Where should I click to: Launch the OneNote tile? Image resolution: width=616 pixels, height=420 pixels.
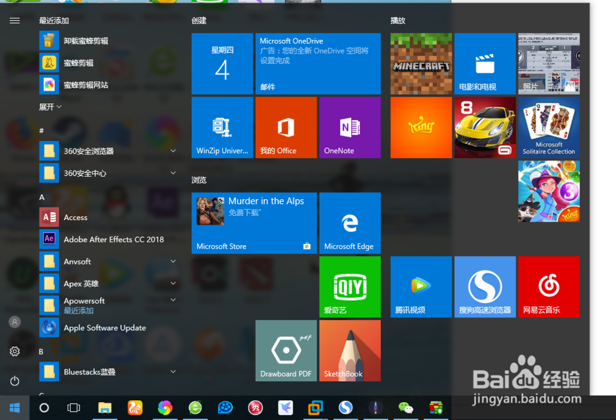click(350, 127)
